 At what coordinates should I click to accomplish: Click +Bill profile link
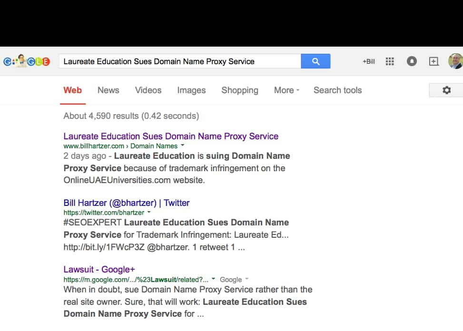click(368, 61)
